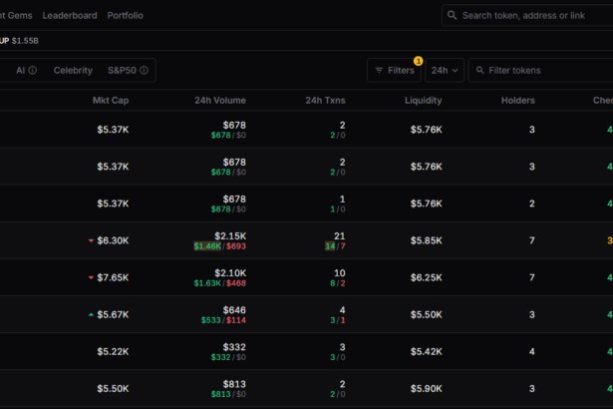Click the holders count 4 in $5.22K row

click(531, 351)
